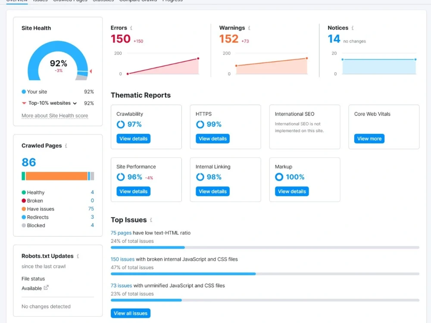Screen dimensions: 431x323
Task: View details for Crawlability report
Action: click(133, 139)
